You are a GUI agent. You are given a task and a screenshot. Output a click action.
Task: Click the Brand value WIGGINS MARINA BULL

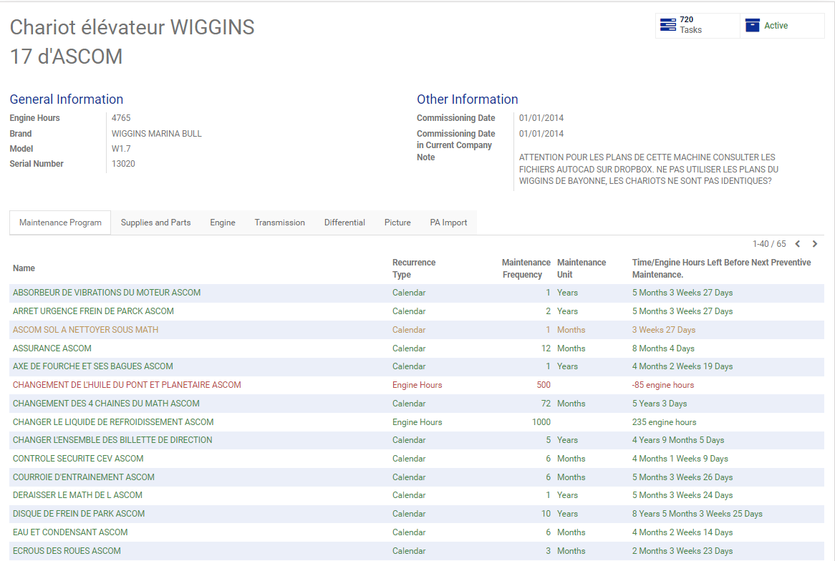tap(157, 134)
